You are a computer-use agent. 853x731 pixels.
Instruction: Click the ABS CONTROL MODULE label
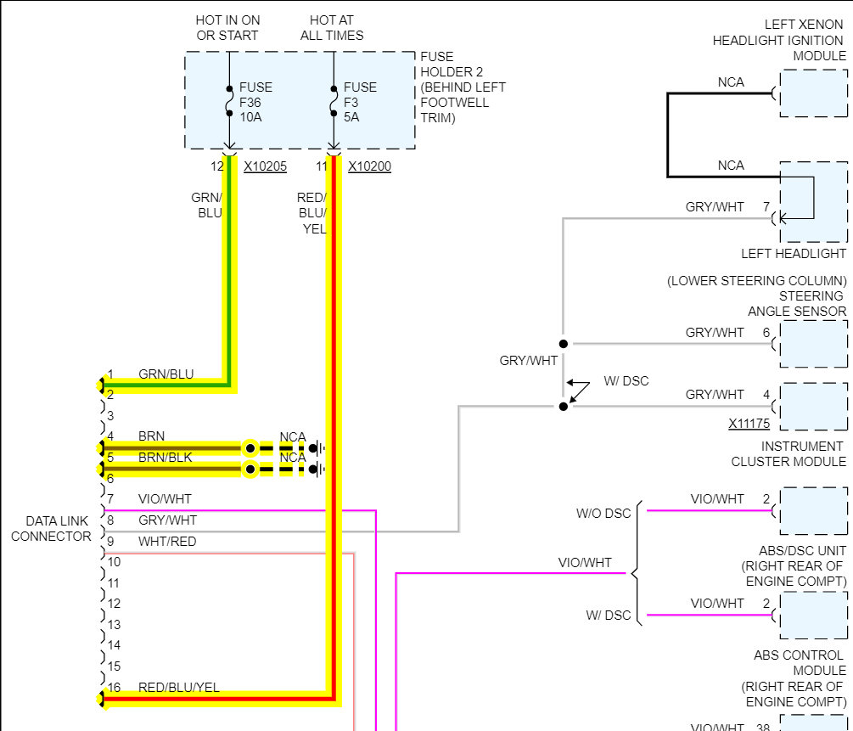tap(800, 662)
